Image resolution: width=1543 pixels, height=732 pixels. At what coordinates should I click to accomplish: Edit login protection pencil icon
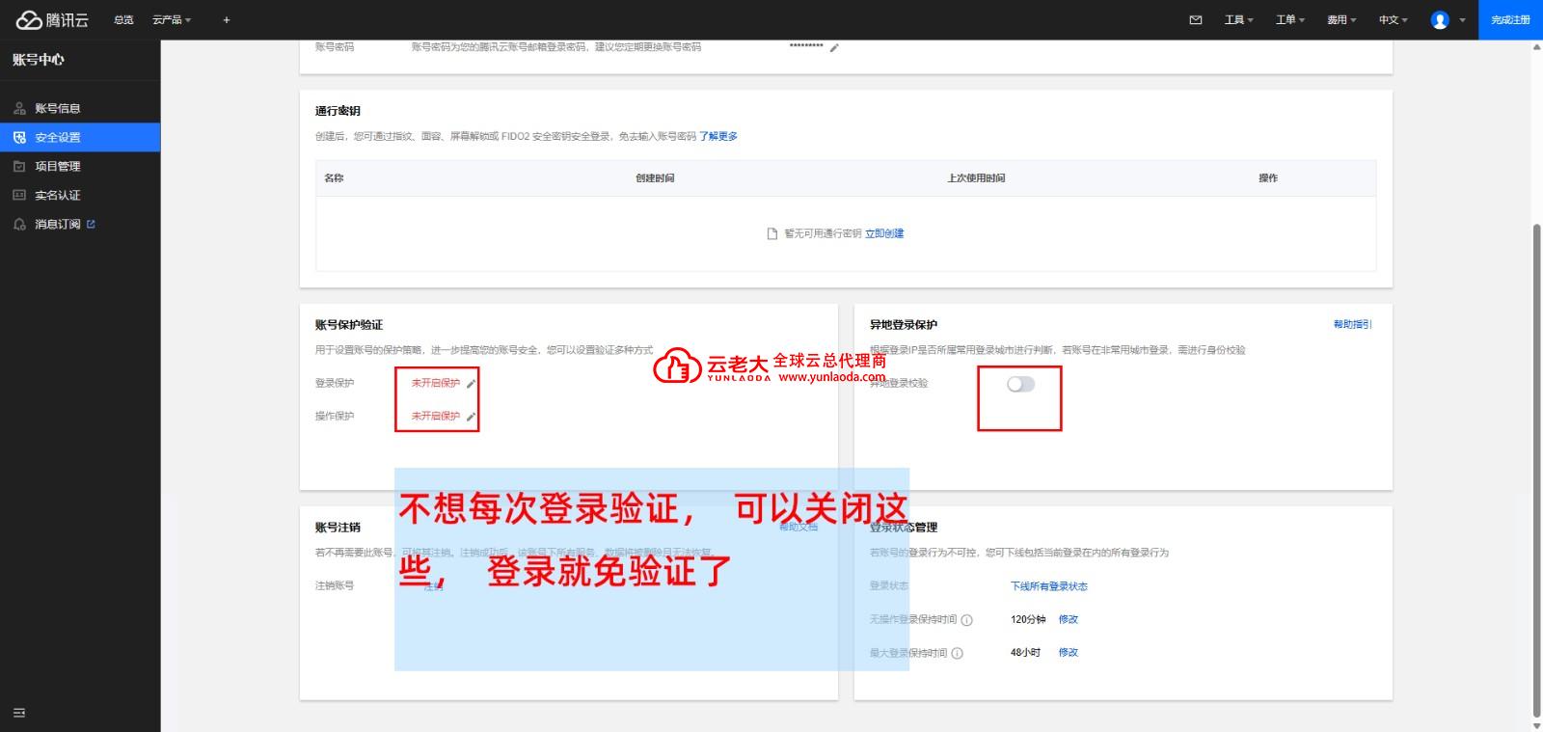pyautogui.click(x=471, y=384)
